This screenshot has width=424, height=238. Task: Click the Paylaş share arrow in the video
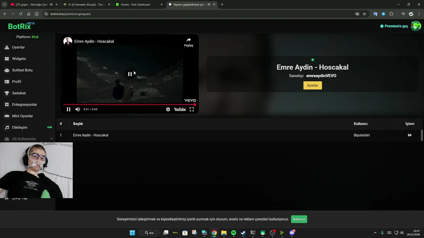(x=188, y=42)
